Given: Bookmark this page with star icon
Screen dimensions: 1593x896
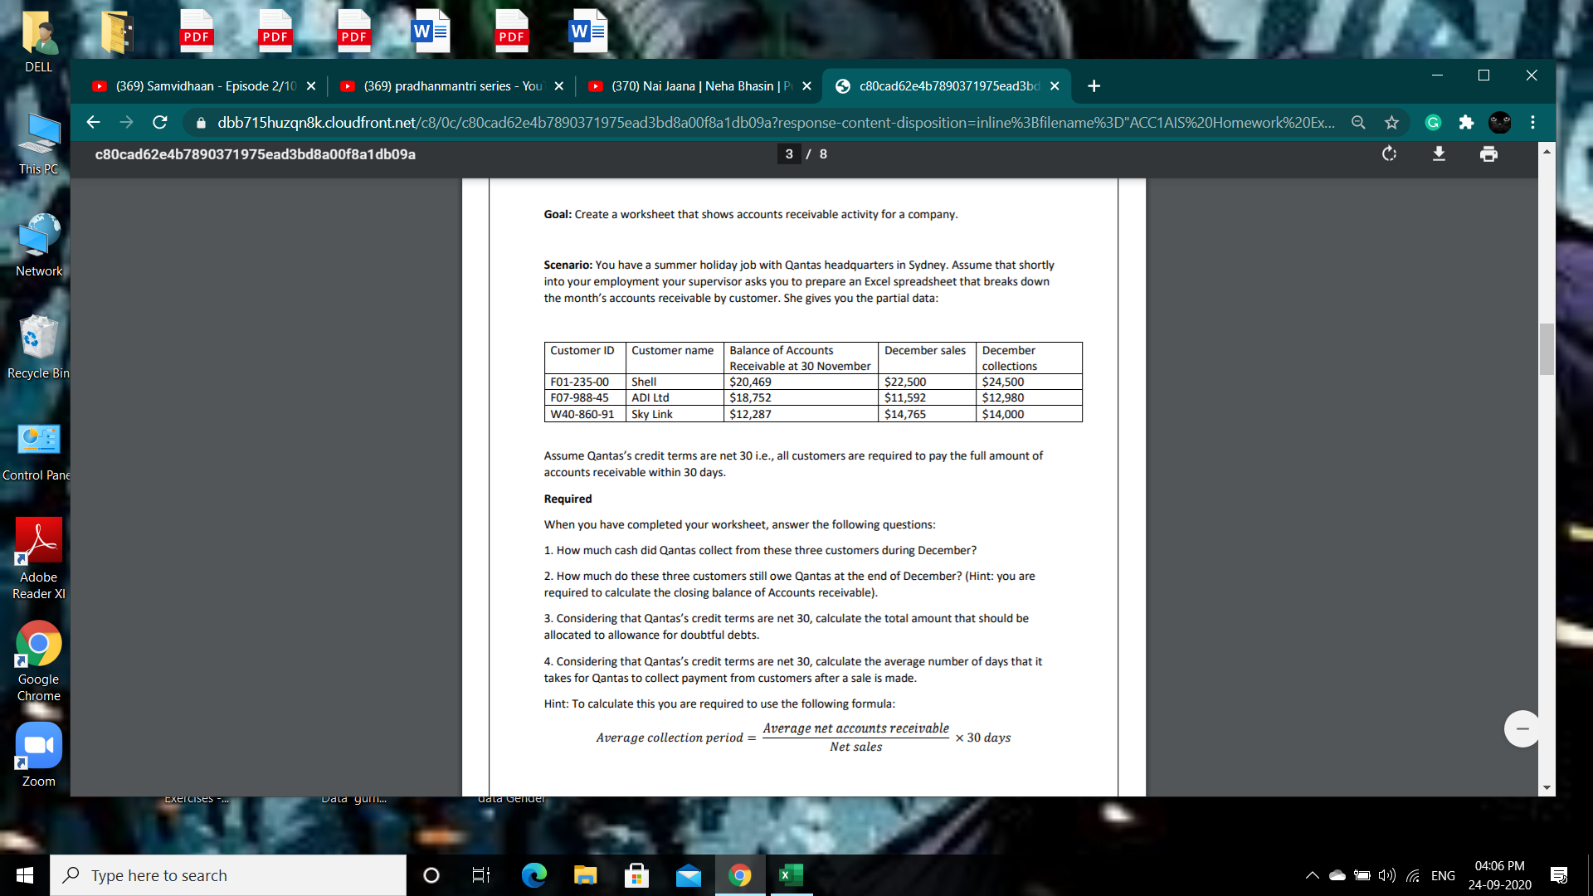Looking at the screenshot, I should tap(1391, 123).
